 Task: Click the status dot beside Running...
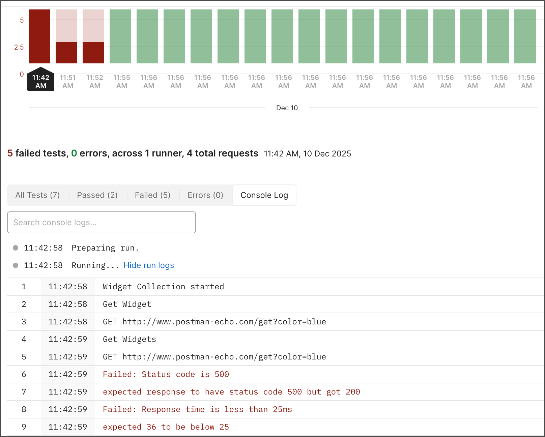(16, 265)
